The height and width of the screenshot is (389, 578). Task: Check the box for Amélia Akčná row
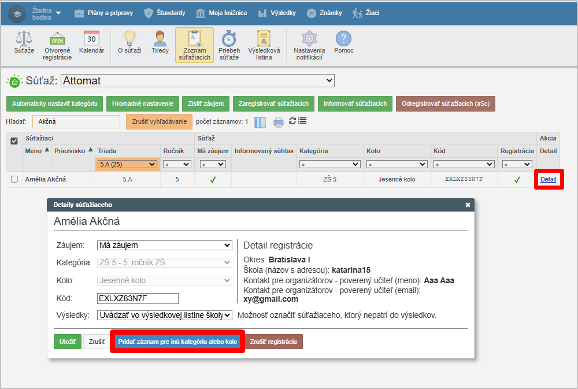point(14,179)
